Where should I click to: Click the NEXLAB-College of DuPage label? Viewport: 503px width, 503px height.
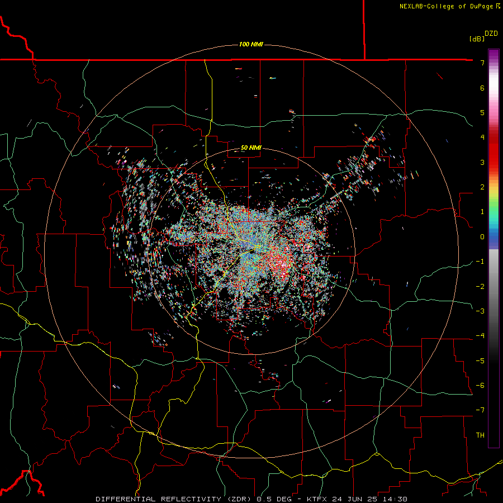[449, 6]
